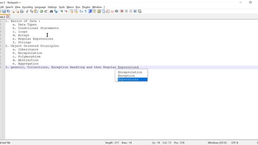Viewport: 258px width, 145px height.
Task: Click the 'Object Oriented Principles' line
Action: coord(32,46)
